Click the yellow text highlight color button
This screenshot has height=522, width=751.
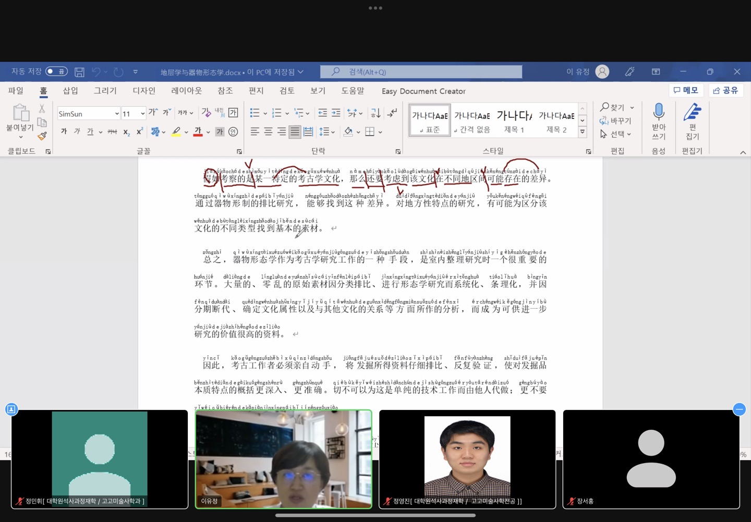coord(176,132)
